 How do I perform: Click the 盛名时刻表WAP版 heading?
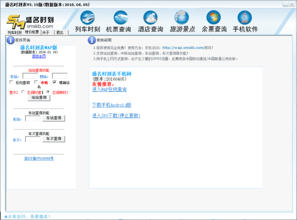39,47
